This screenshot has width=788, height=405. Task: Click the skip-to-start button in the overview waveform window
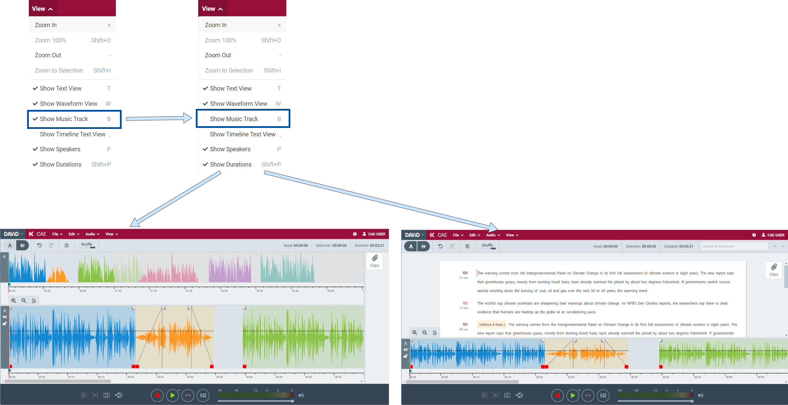point(203,395)
